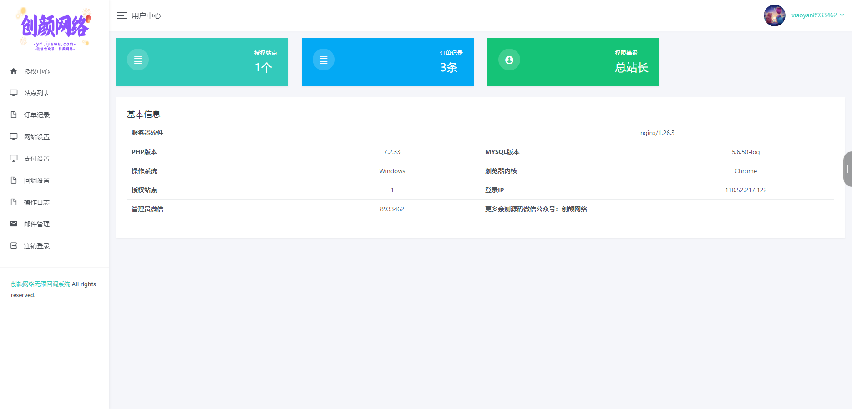Click the monitor icon beside 网站设置
852x409 pixels.
click(14, 136)
